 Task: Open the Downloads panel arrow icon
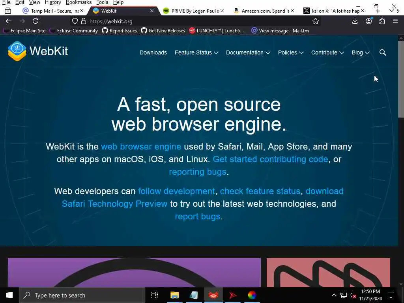point(355,21)
